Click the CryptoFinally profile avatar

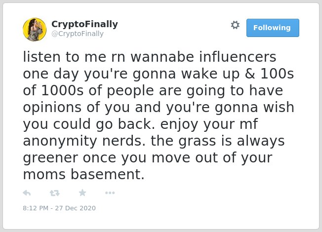[x=35, y=30]
